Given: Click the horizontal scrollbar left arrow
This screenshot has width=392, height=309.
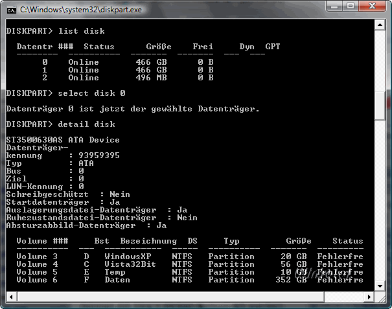Looking at the screenshot, I should point(11,297).
